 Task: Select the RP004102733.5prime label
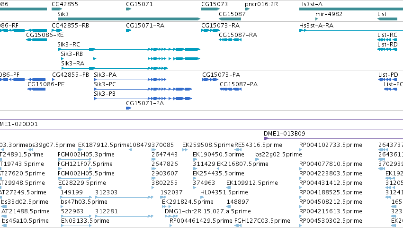point(331,145)
